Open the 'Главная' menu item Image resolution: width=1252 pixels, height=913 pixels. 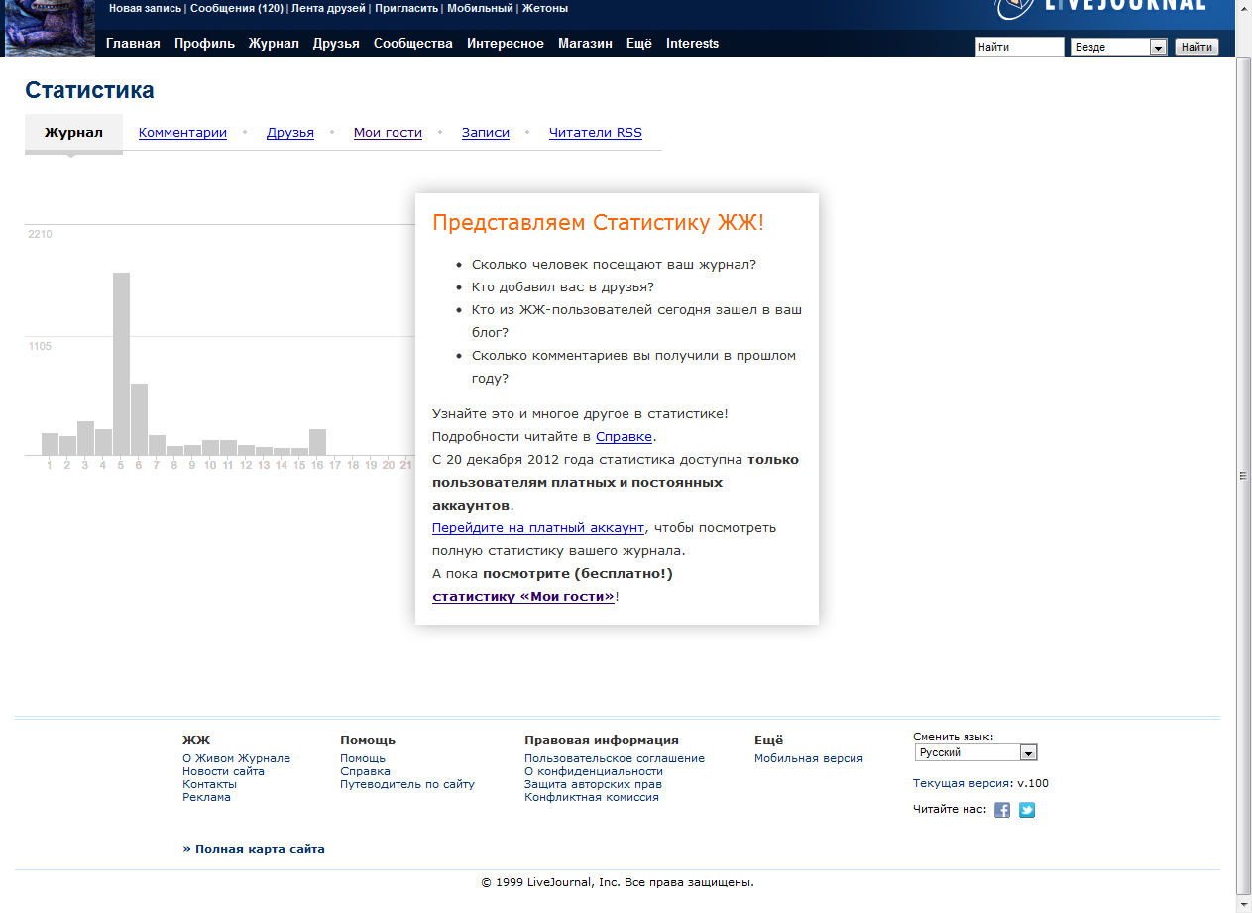coord(133,43)
